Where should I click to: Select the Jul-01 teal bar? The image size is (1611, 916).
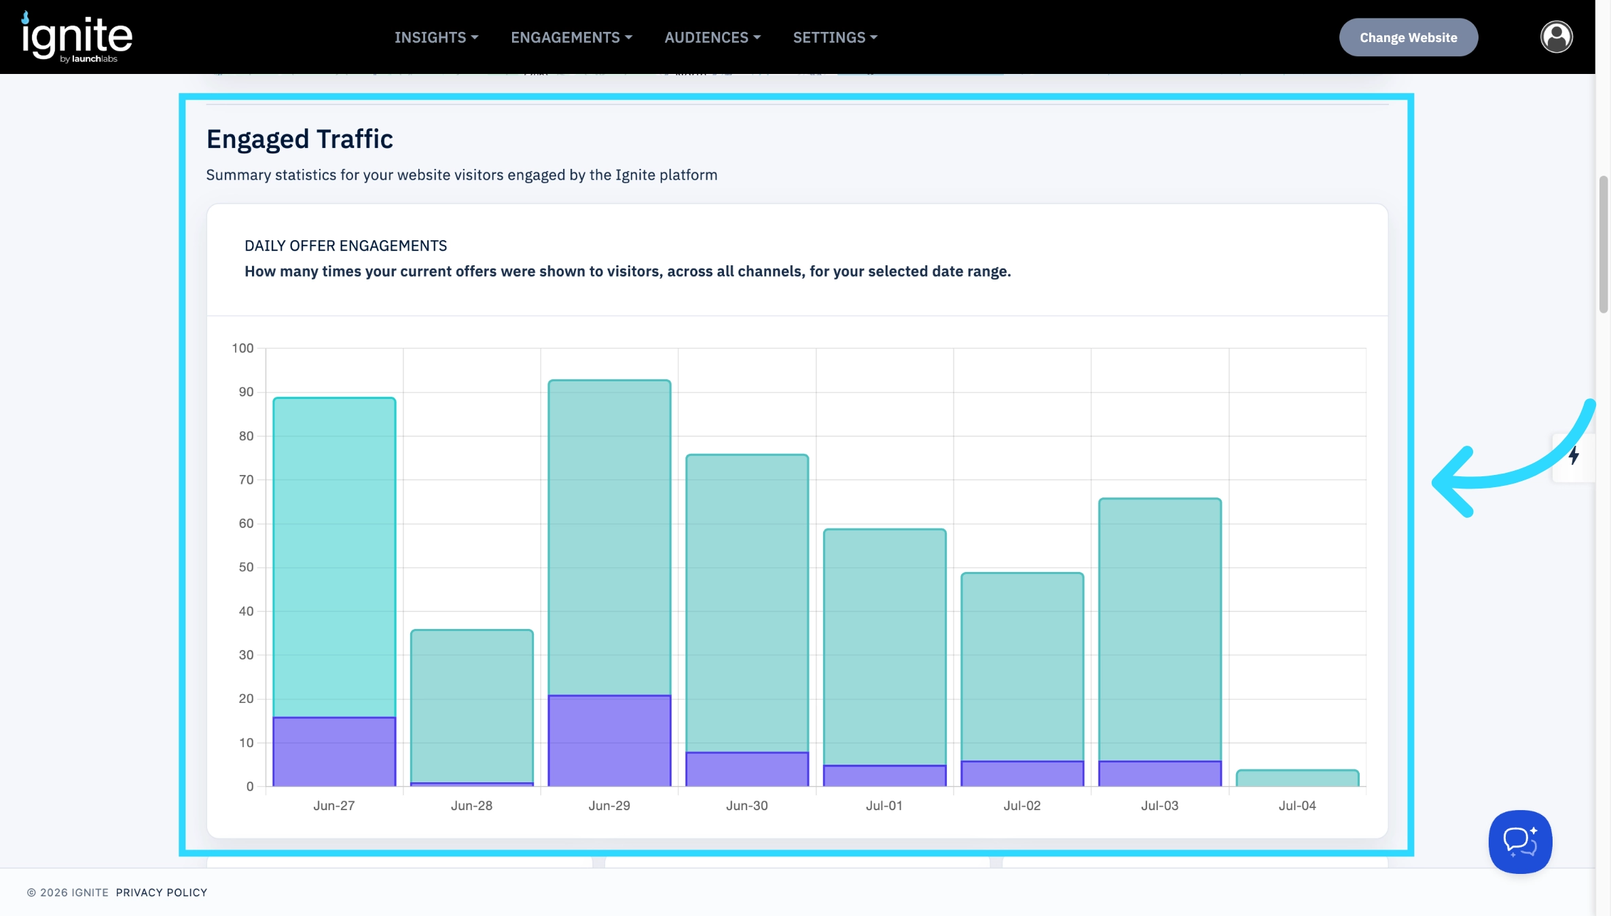[x=884, y=647]
